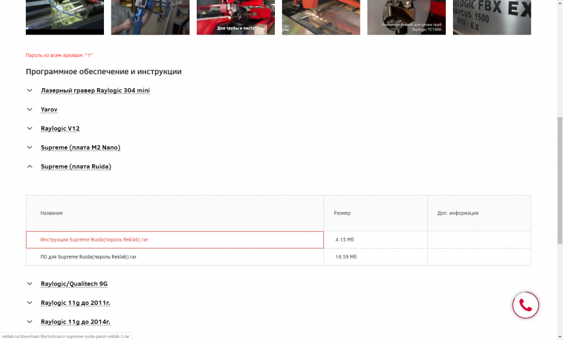Click the red phone call-back button
Image resolution: width=563 pixels, height=340 pixels.
[x=525, y=306]
